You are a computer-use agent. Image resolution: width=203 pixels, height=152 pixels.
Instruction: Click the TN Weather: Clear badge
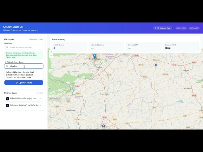(x=163, y=28)
